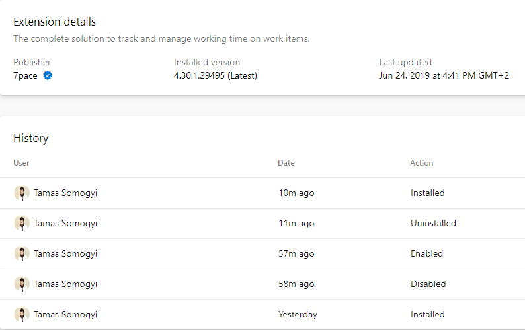Select the Uninstalled action entry

click(x=433, y=223)
